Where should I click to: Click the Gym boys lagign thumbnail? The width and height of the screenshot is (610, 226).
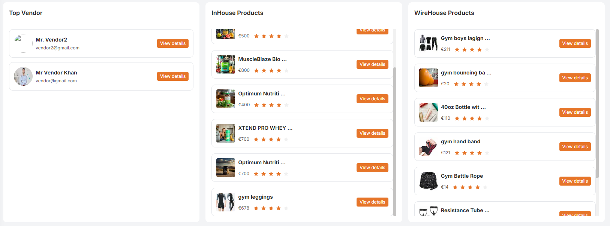pos(429,43)
